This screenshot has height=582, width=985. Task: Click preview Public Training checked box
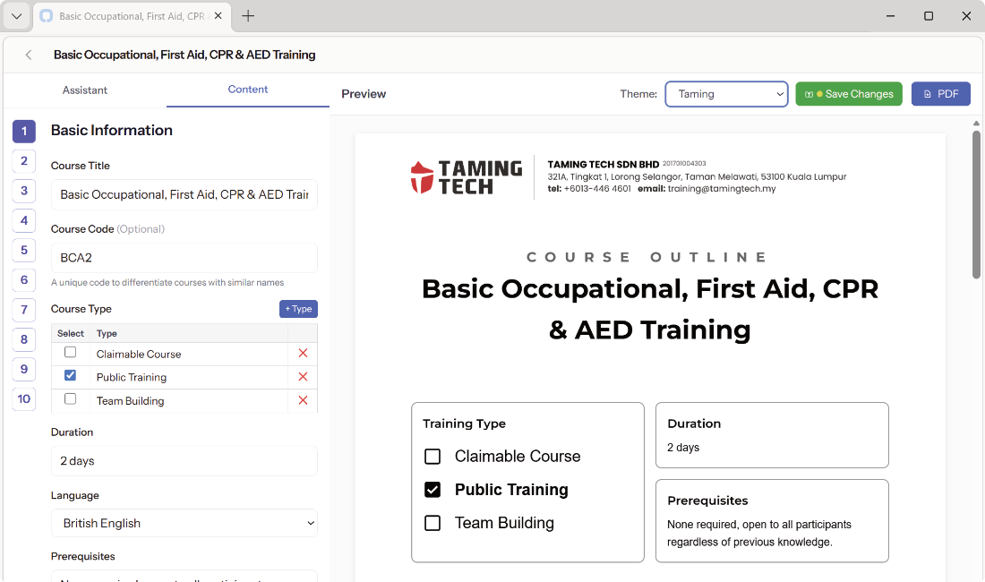433,490
